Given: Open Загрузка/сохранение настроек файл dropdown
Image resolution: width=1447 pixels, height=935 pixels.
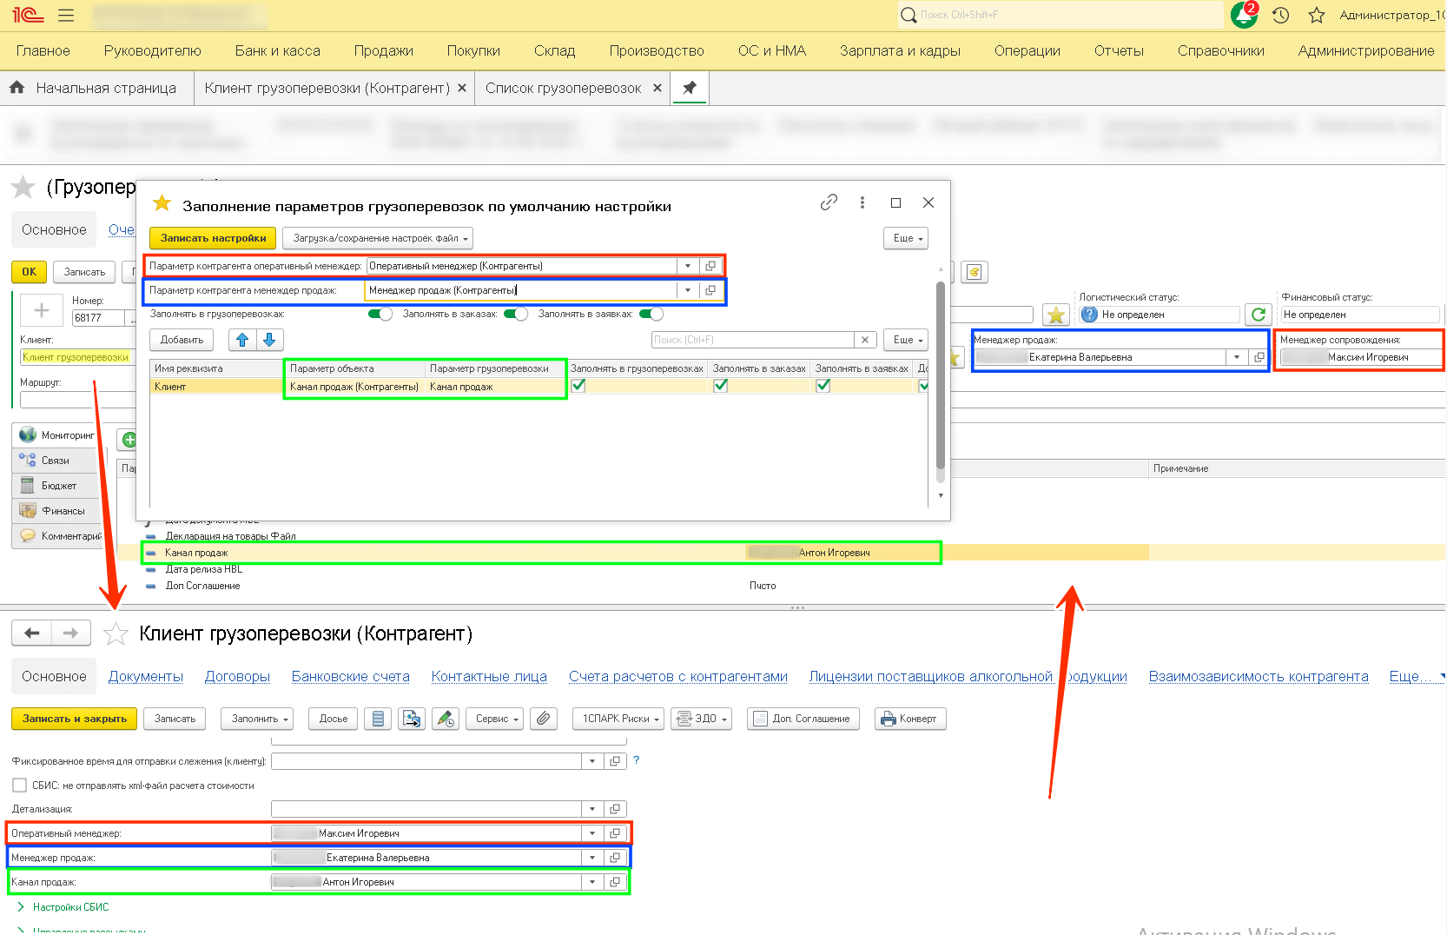Looking at the screenshot, I should point(378,238).
